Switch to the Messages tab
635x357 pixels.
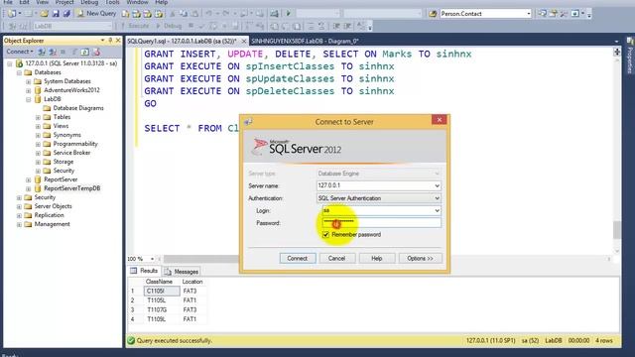click(x=182, y=271)
